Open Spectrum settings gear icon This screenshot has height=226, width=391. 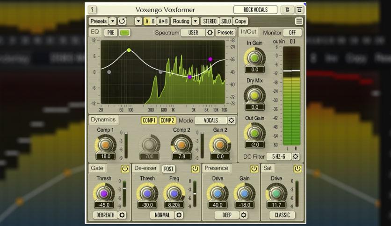(x=210, y=33)
